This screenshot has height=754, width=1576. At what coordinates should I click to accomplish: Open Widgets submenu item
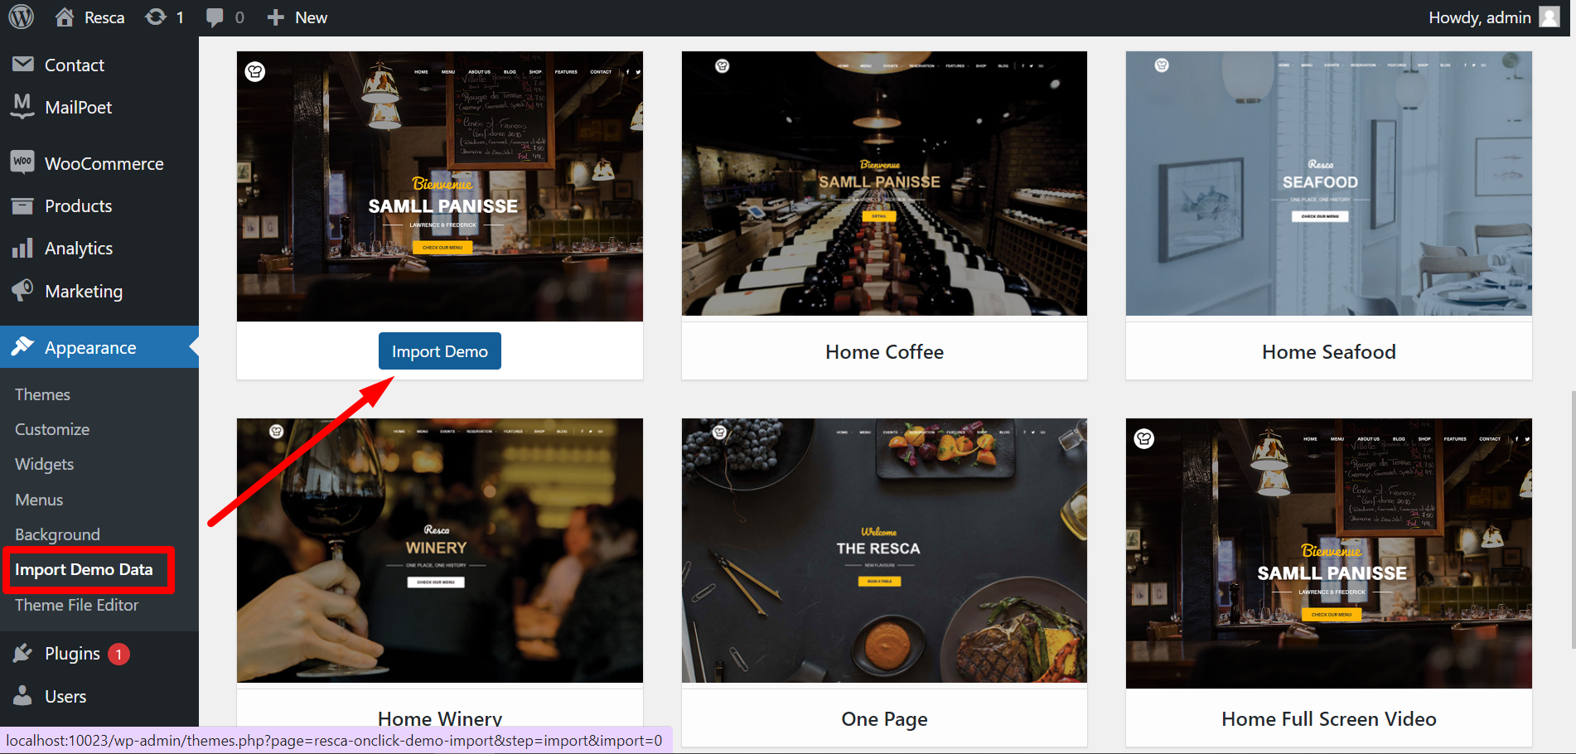pyautogui.click(x=44, y=464)
